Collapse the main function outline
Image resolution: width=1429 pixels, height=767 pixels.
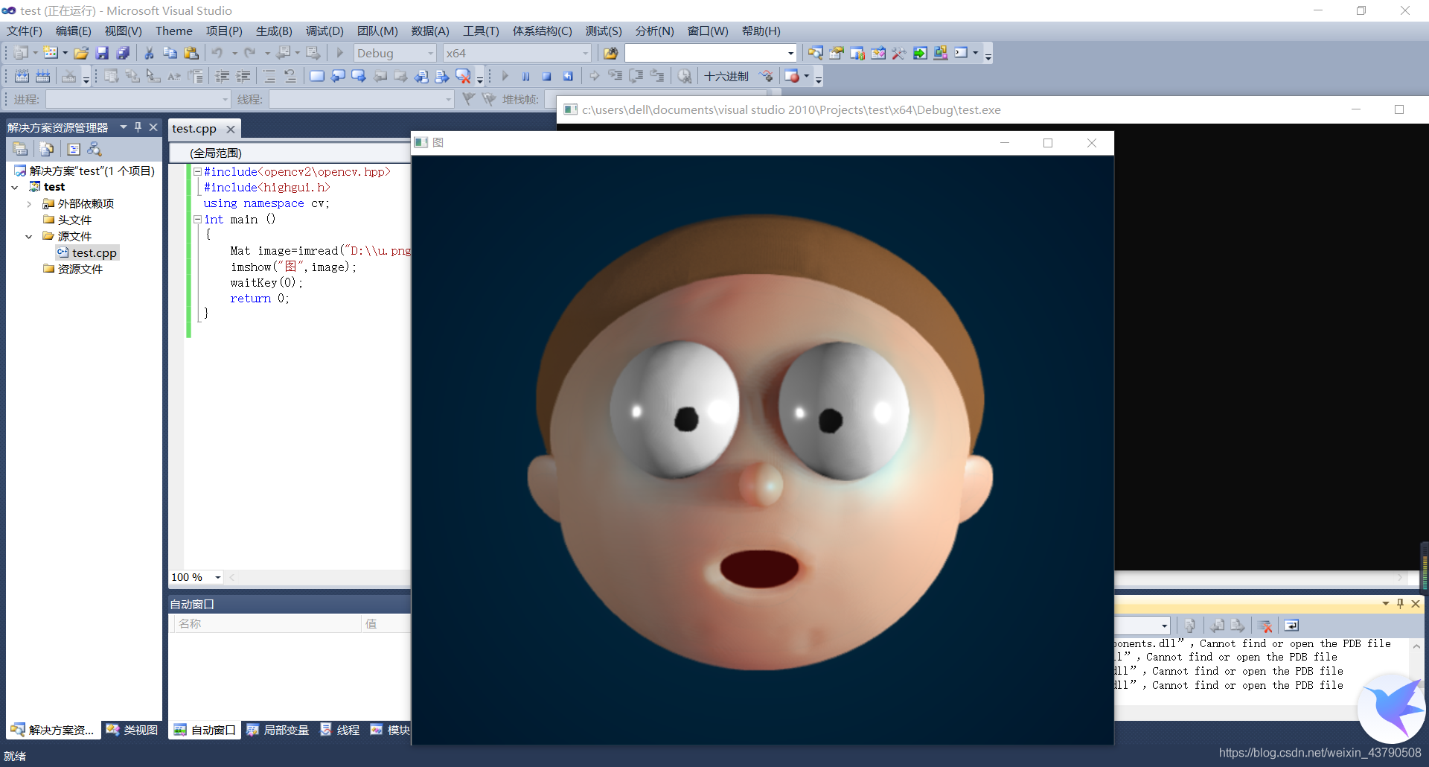point(197,220)
